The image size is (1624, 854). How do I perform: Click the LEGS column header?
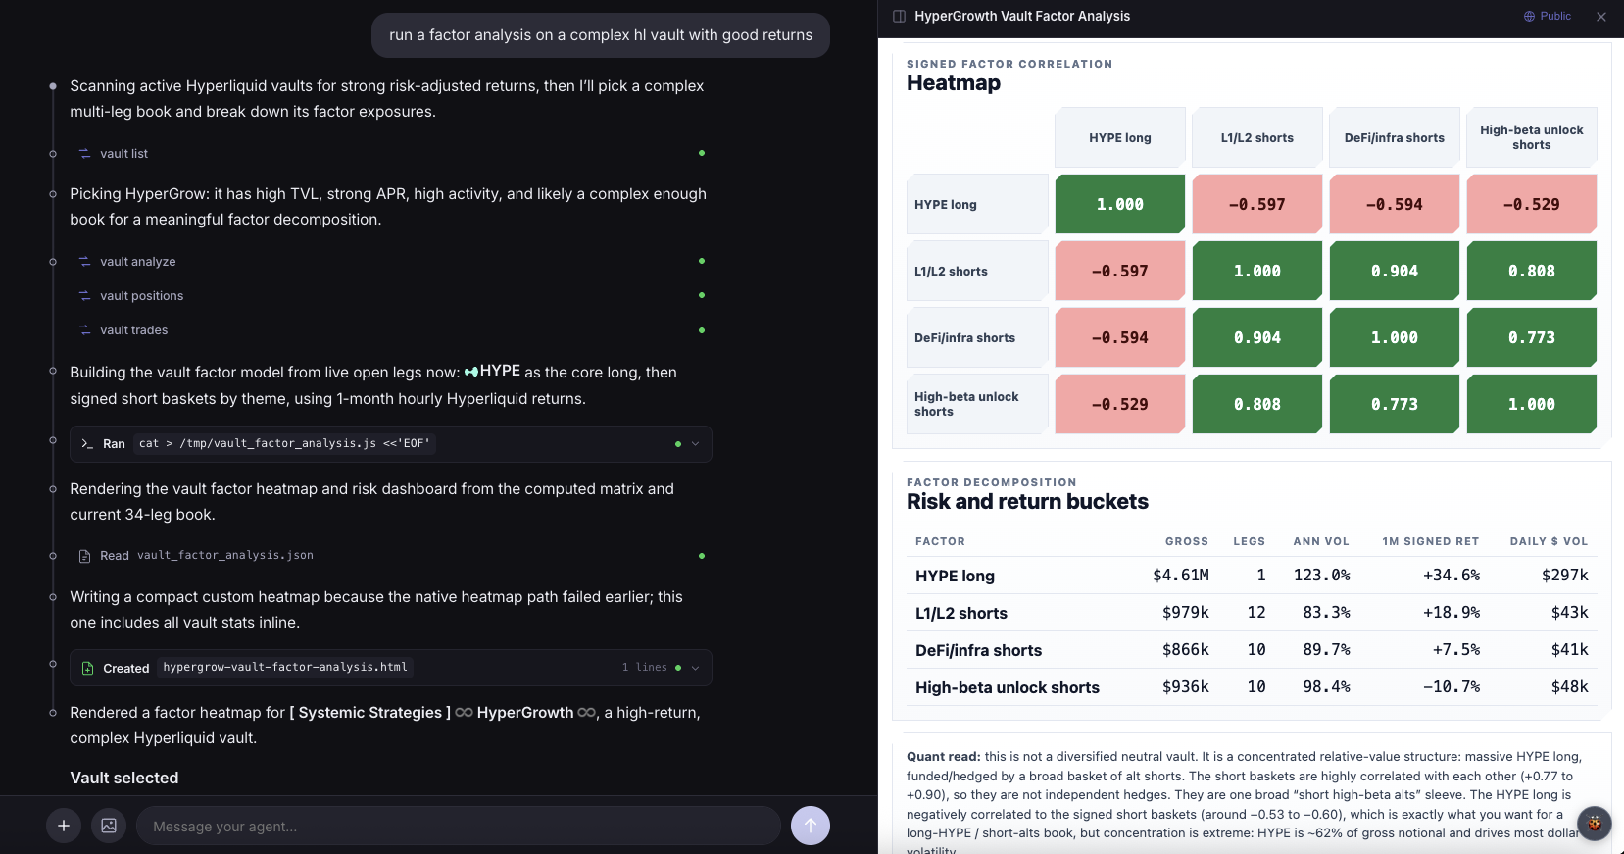[1249, 541]
